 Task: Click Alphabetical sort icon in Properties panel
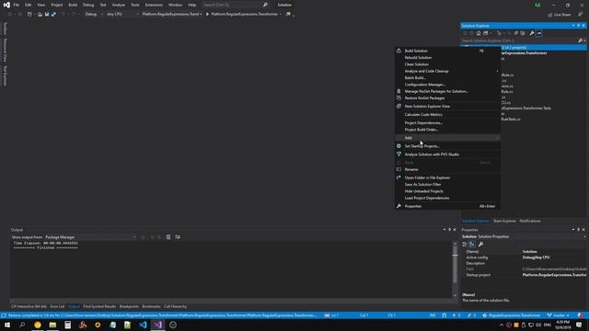coord(472,245)
